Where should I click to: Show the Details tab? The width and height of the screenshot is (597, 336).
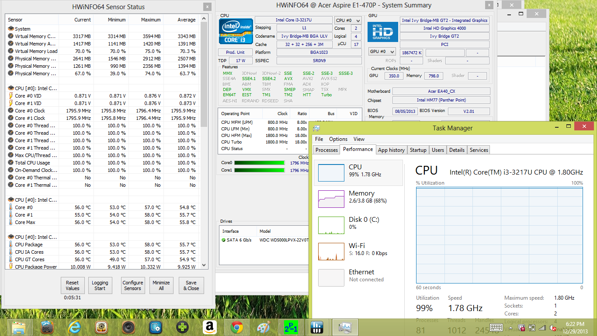(457, 150)
